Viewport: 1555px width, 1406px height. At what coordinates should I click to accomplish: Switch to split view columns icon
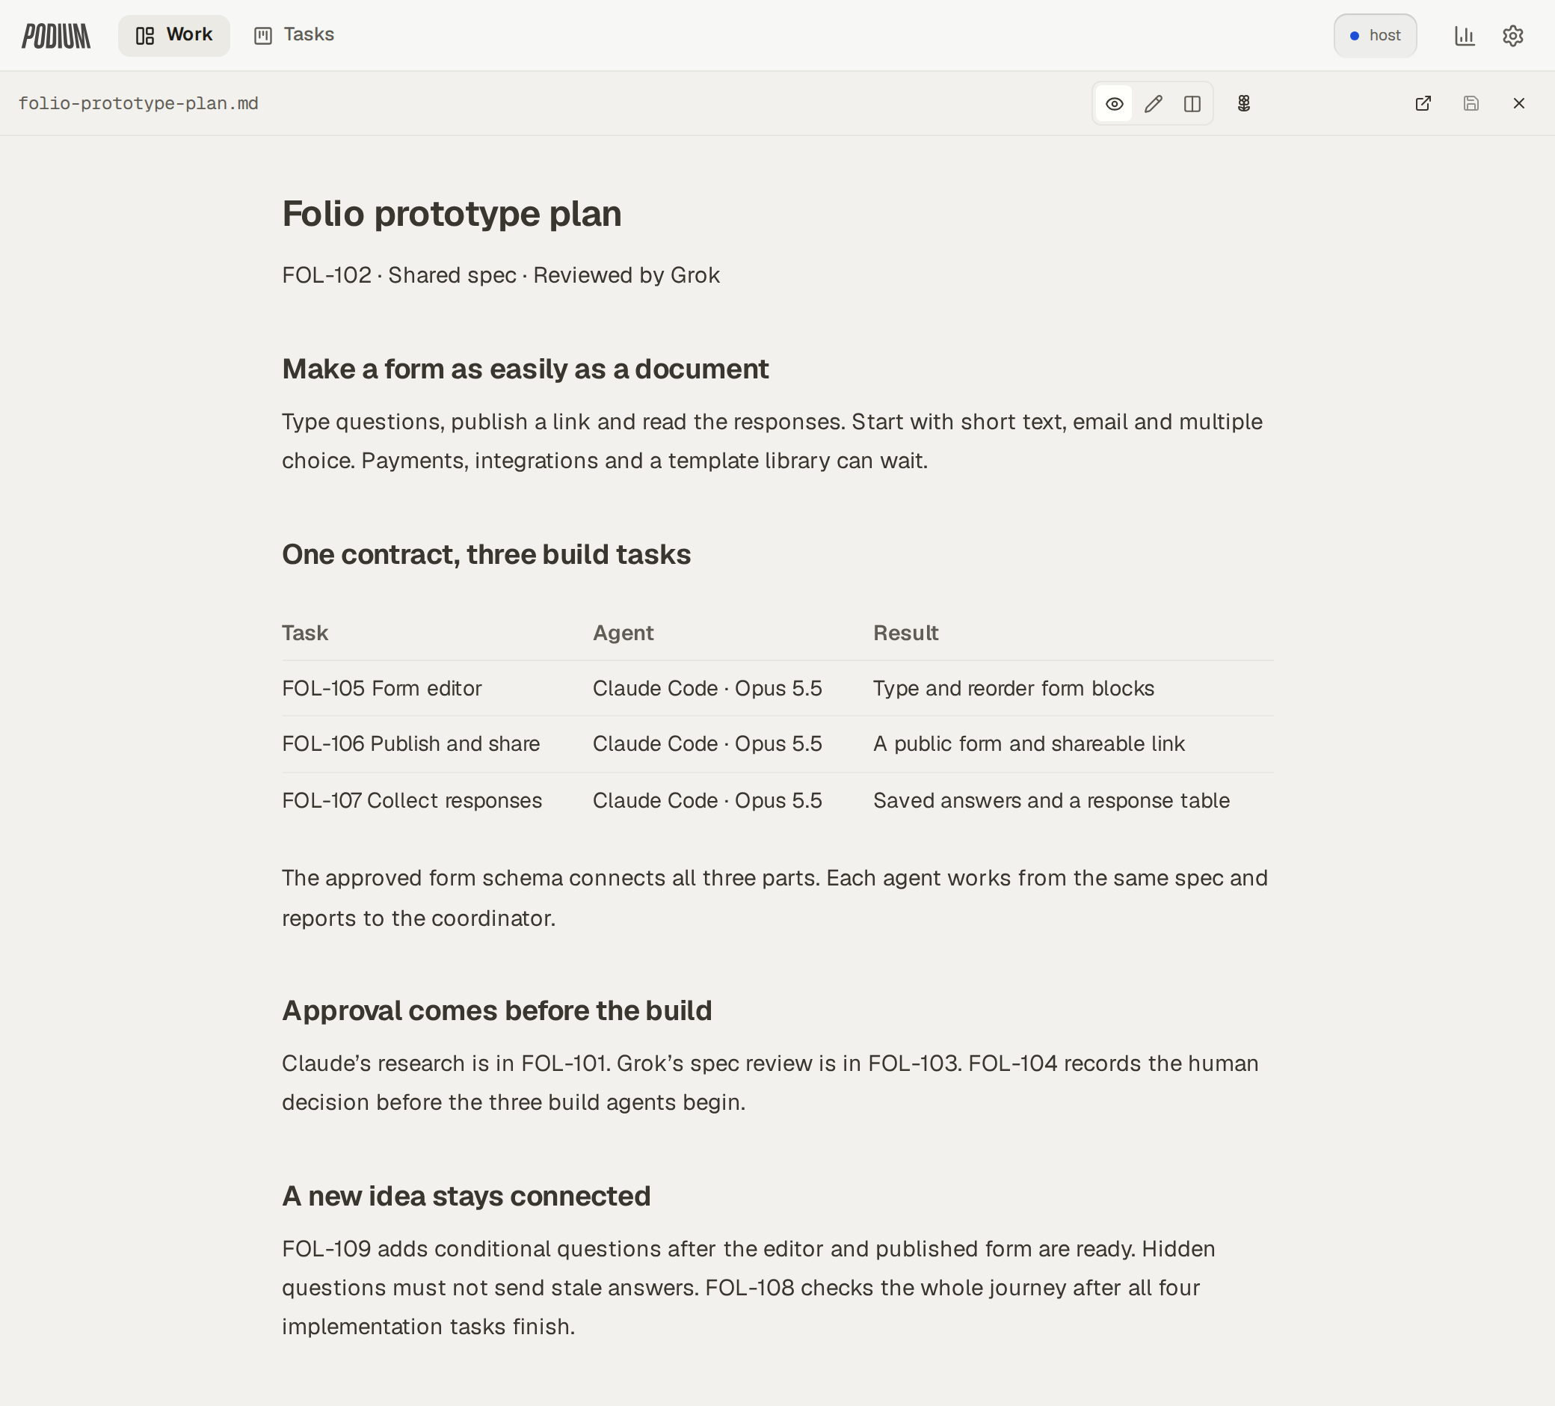(1192, 103)
